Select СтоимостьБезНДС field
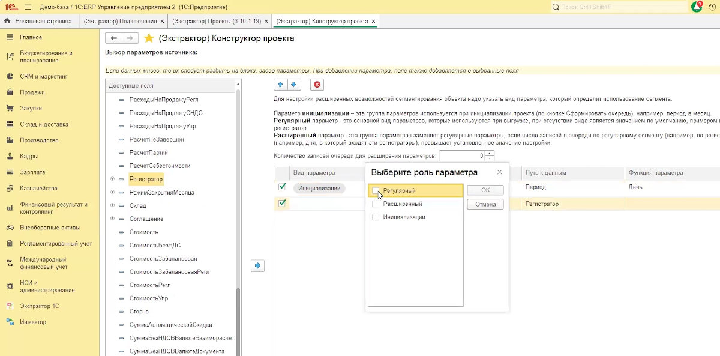Image resolution: width=720 pixels, height=356 pixels. (x=155, y=245)
